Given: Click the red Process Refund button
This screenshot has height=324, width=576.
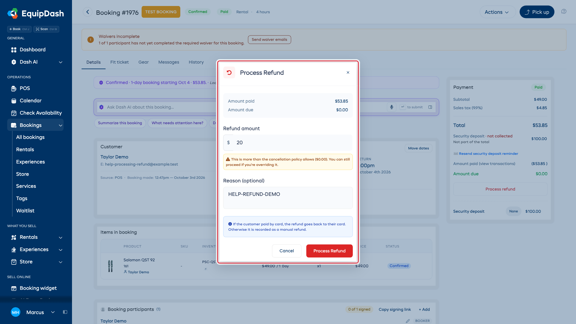Looking at the screenshot, I should [329, 251].
